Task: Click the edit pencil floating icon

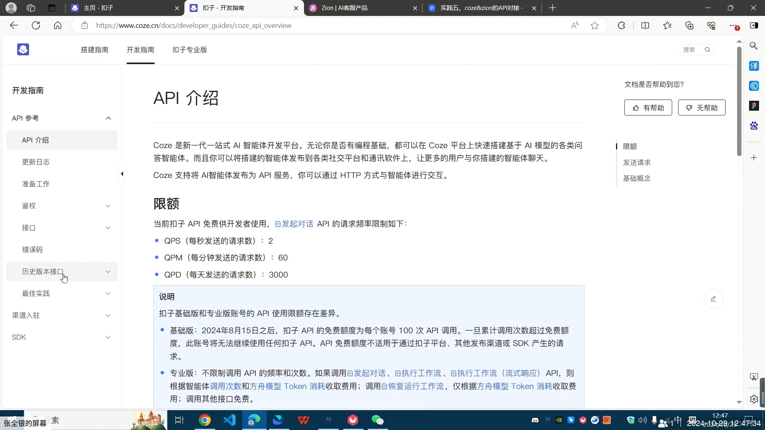Action: click(x=713, y=299)
